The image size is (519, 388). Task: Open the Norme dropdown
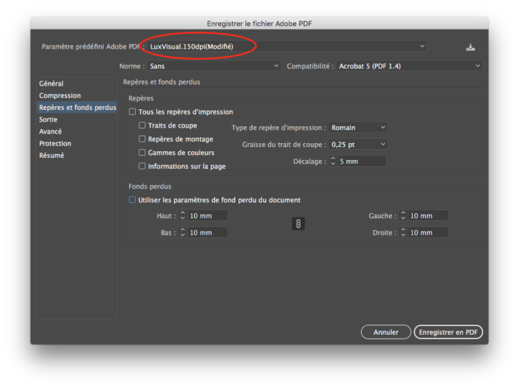click(214, 66)
